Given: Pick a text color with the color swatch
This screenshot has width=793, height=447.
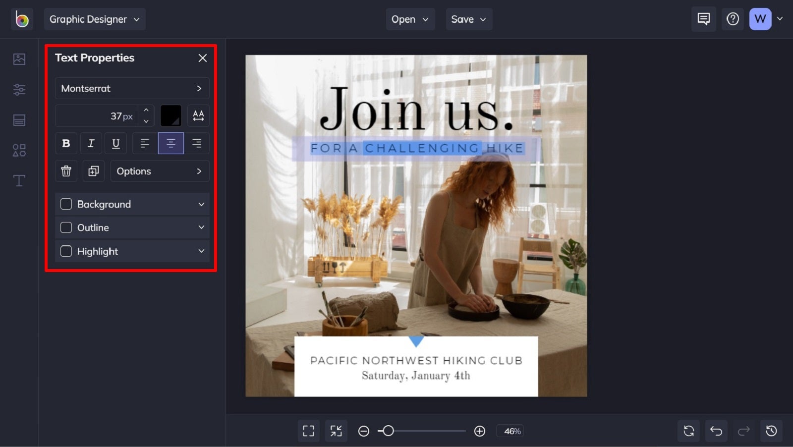Looking at the screenshot, I should pyautogui.click(x=171, y=115).
